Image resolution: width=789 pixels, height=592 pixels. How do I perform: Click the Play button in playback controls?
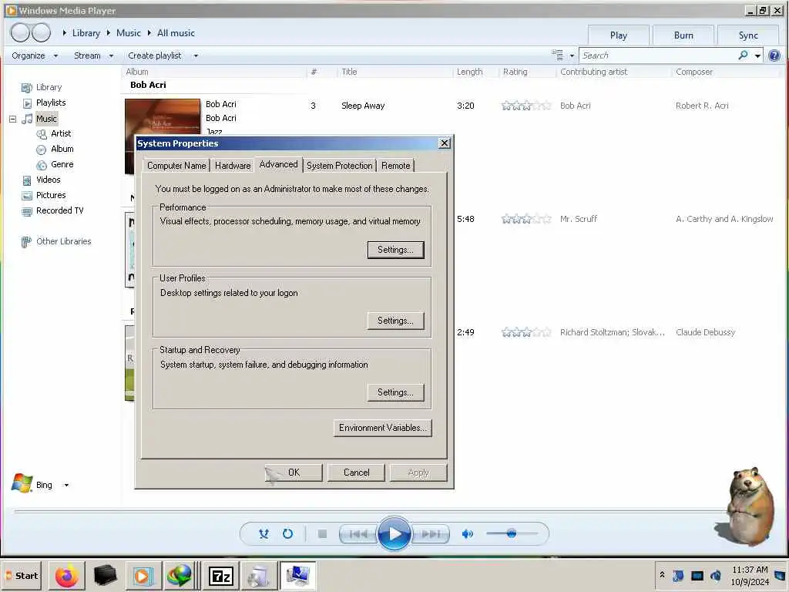pyautogui.click(x=394, y=533)
